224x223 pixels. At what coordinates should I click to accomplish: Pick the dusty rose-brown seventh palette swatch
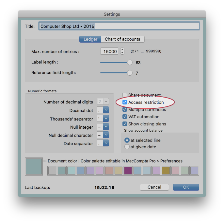pyautogui.click(x=109, y=171)
